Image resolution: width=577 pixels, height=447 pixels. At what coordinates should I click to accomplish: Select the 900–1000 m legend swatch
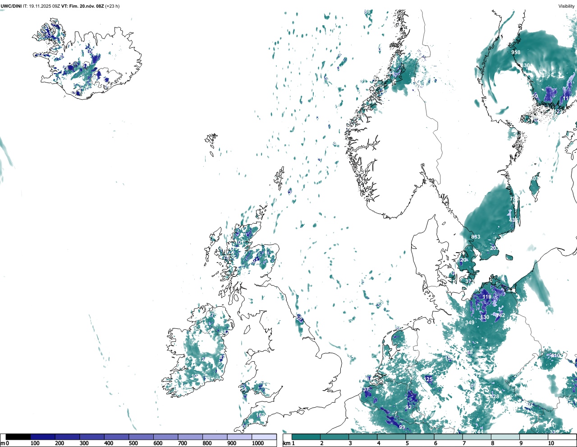[239, 437]
